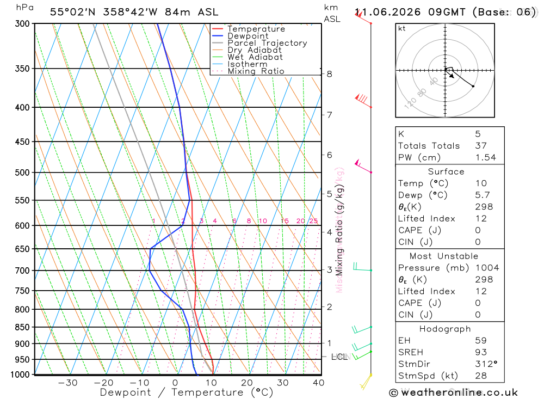Image resolution: width=544 pixels, height=399 pixels.
Task: Click the K index value 5
Action: point(478,134)
